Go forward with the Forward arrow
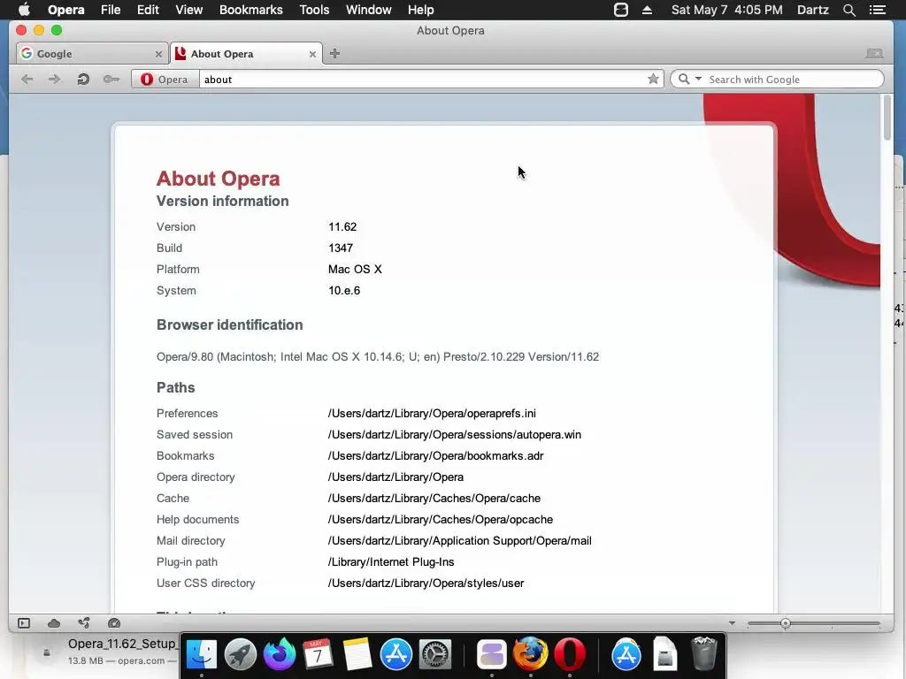 coord(54,79)
